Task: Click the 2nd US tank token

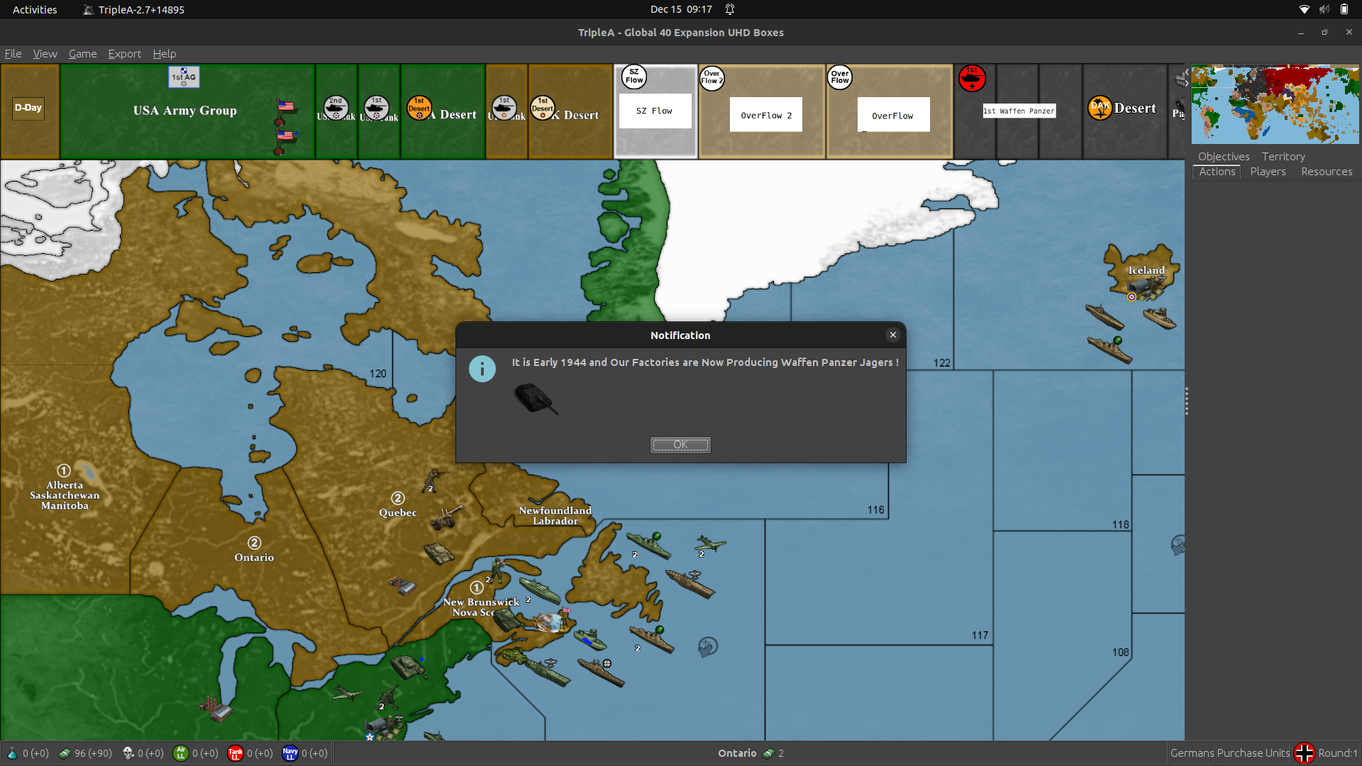Action: click(x=336, y=108)
